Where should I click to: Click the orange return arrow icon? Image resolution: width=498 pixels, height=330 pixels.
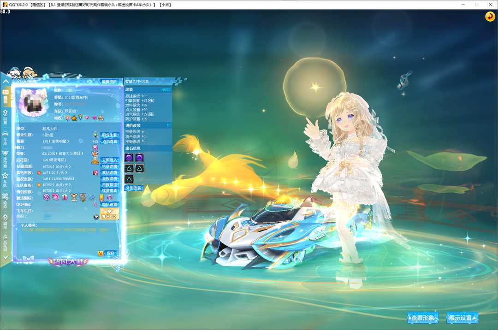click(x=490, y=16)
